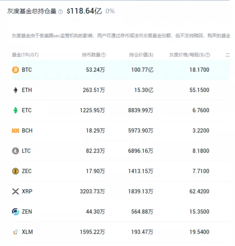The height and width of the screenshot is (246, 235).
Task: Open help icon beside 灰度基金总持仓量
Action: [60, 12]
